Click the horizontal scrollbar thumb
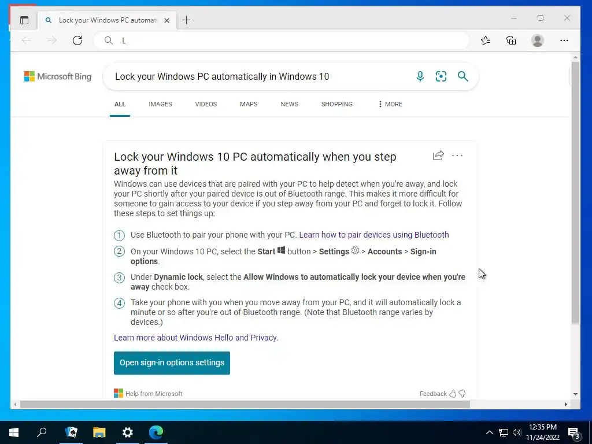 [x=245, y=404]
